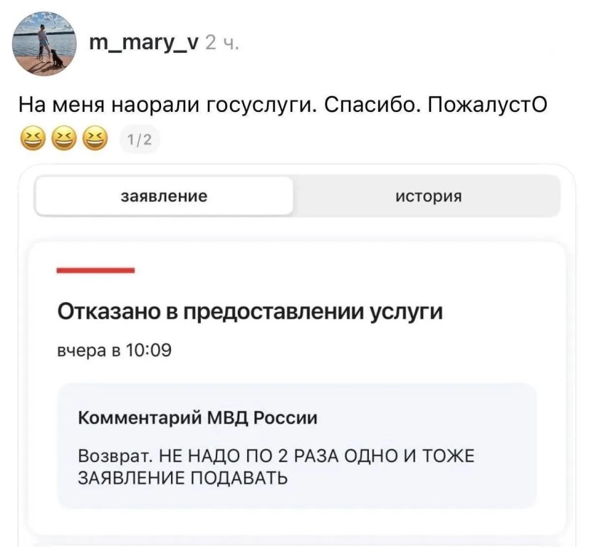Click the first laughing emoji
Image resolution: width=594 pixels, height=547 pixels.
click(x=33, y=138)
